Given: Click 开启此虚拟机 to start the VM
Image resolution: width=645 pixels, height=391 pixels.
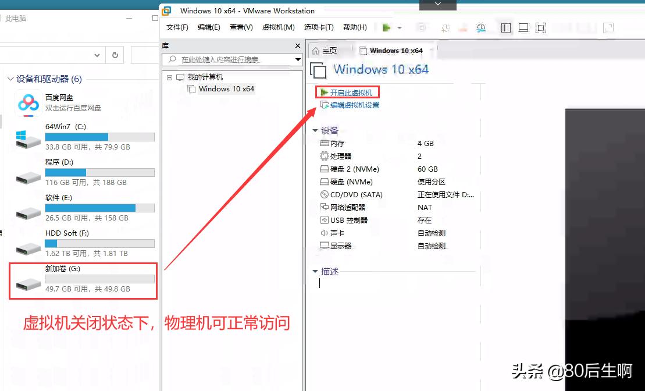Looking at the screenshot, I should tap(351, 91).
